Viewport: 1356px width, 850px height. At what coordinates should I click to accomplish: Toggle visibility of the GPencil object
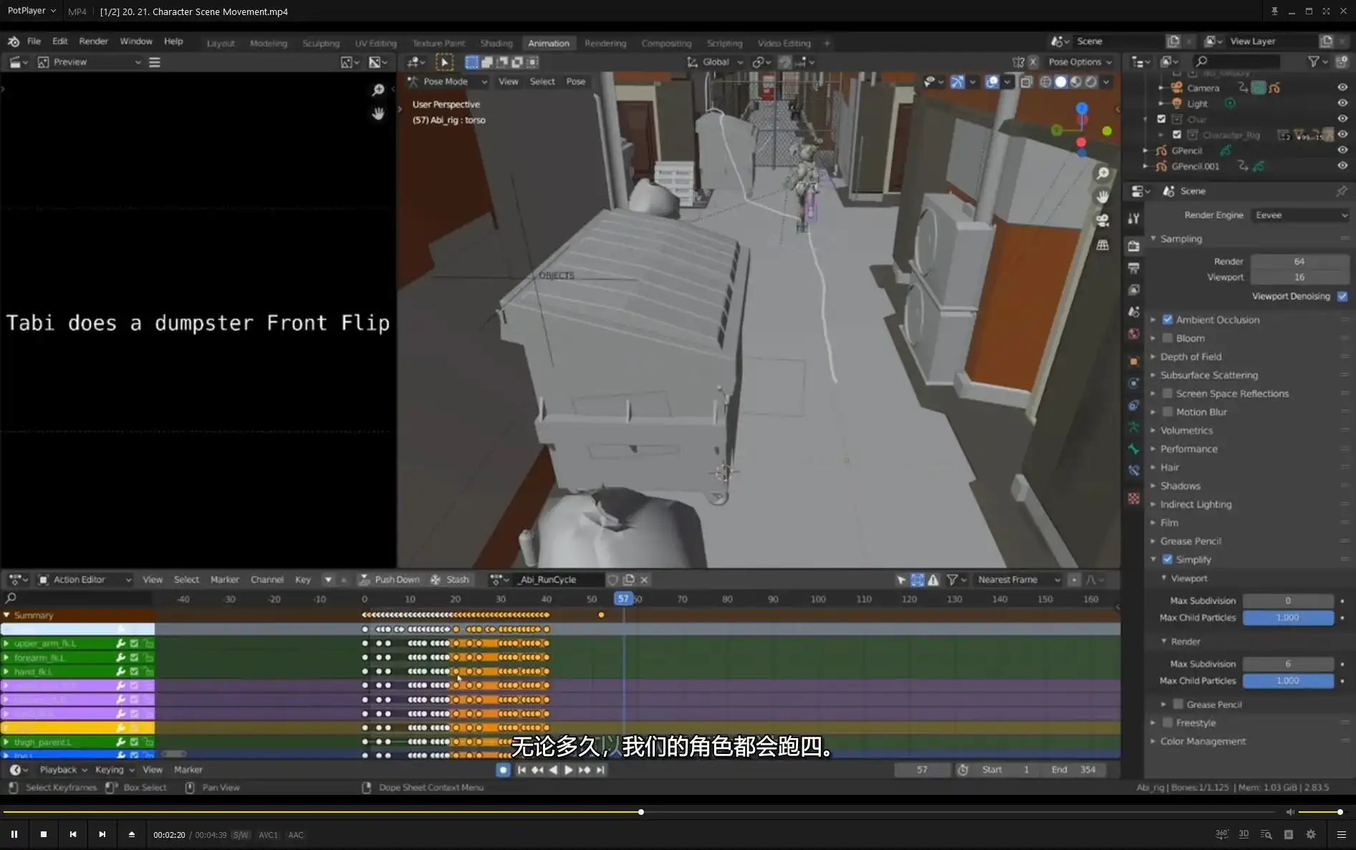tap(1343, 150)
